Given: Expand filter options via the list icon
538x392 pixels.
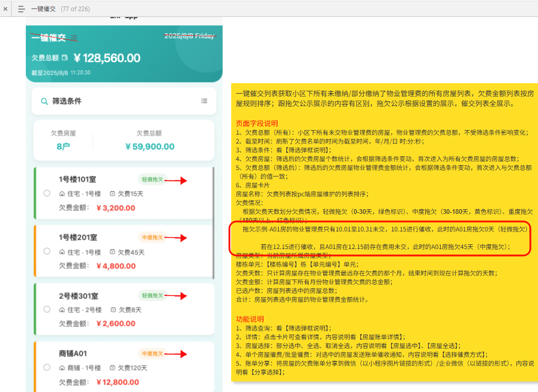Looking at the screenshot, I should click(x=204, y=101).
